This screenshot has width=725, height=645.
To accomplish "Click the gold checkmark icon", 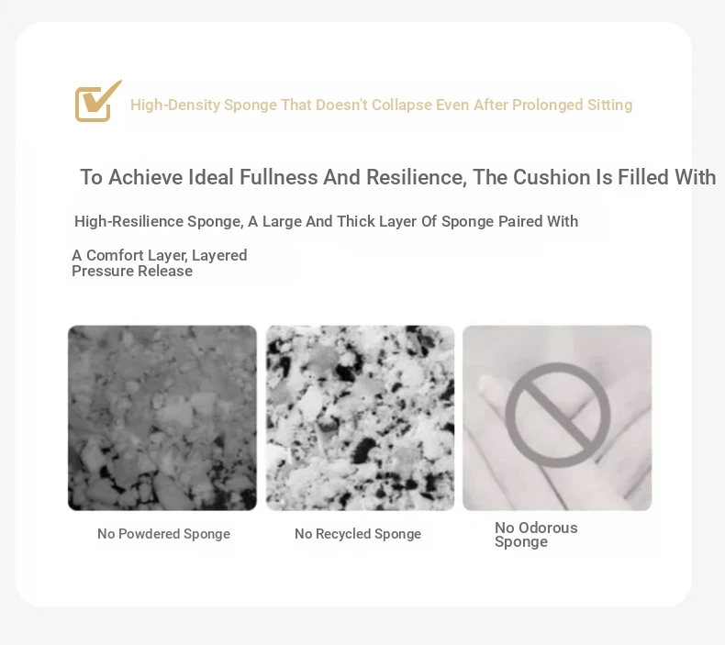I will [x=98, y=101].
